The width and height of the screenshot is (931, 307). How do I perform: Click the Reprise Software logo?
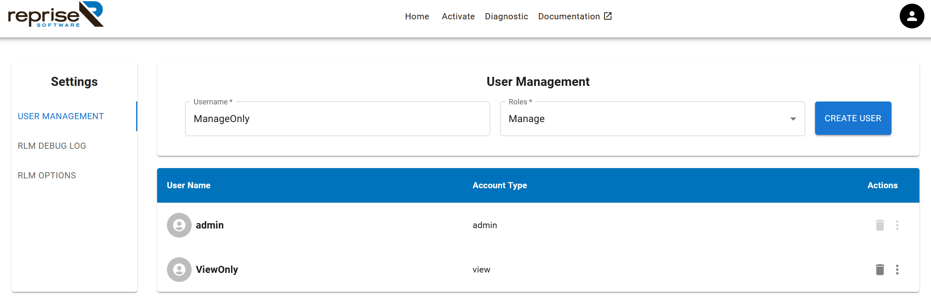pos(56,15)
